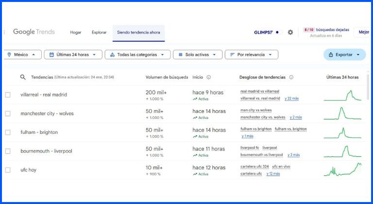Click the Google Trends logo

(34, 32)
